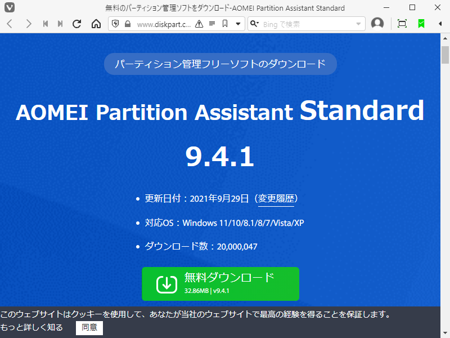Reload the current page

click(77, 24)
